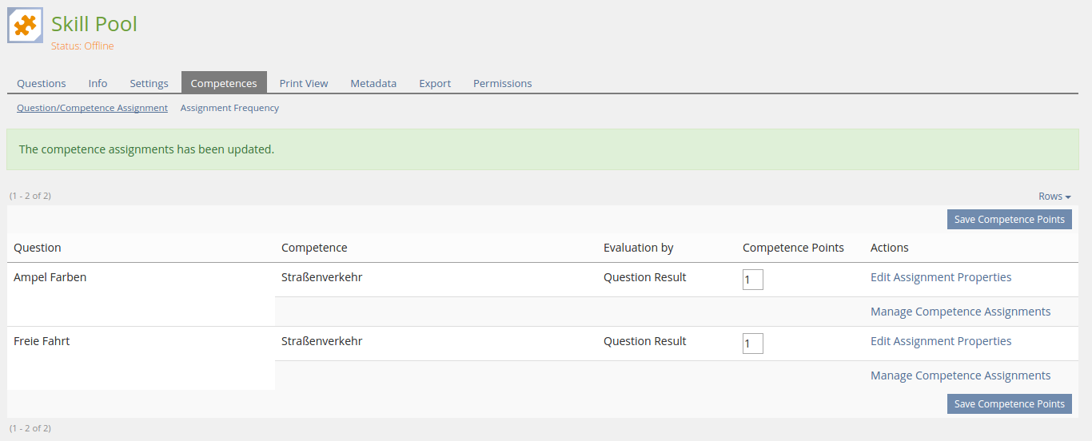
Task: Click the top Save Competence Points button
Action: (1009, 220)
